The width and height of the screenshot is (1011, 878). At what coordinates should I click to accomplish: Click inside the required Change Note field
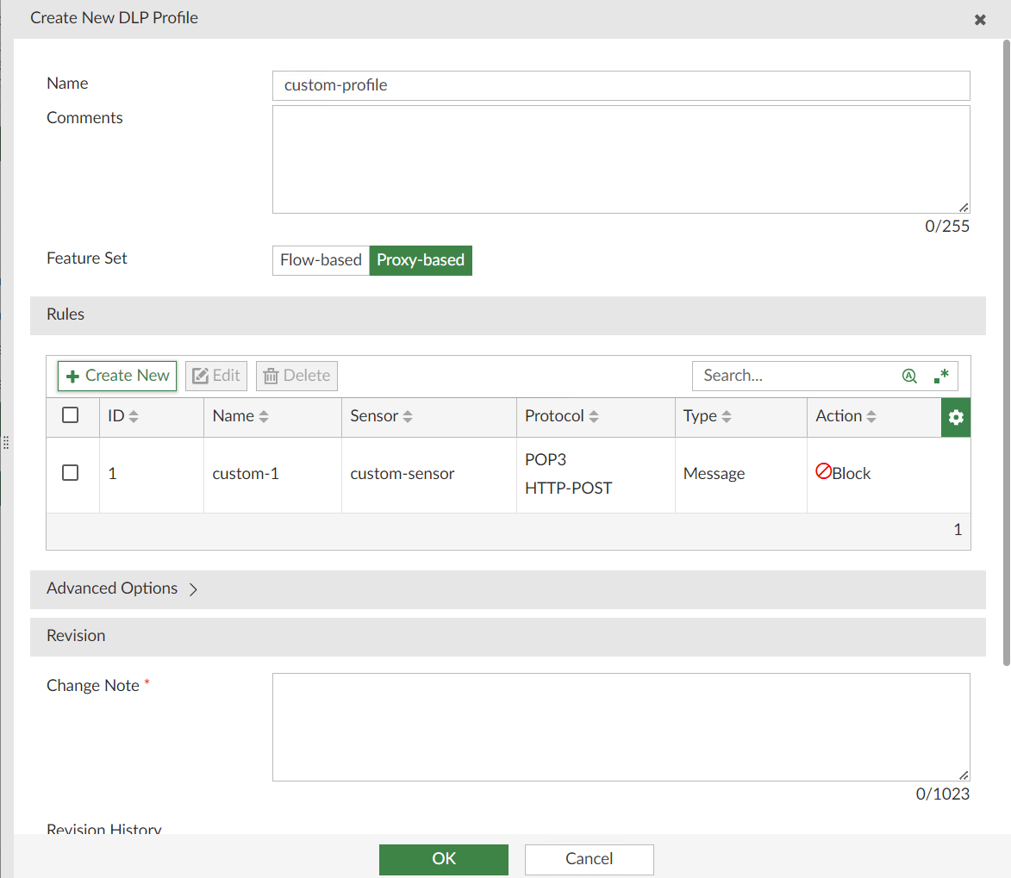point(621,726)
